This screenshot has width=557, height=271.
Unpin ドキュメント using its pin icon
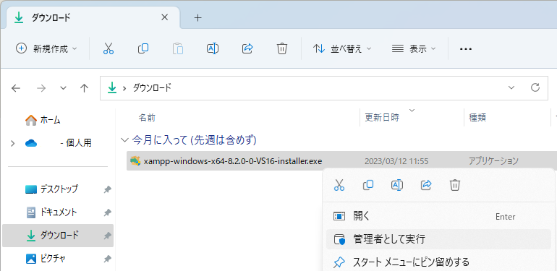coord(107,213)
